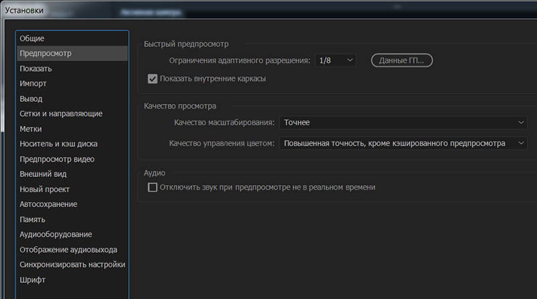The height and width of the screenshot is (299, 537).
Task: Go to "Импорт" settings section
Action: pos(34,84)
